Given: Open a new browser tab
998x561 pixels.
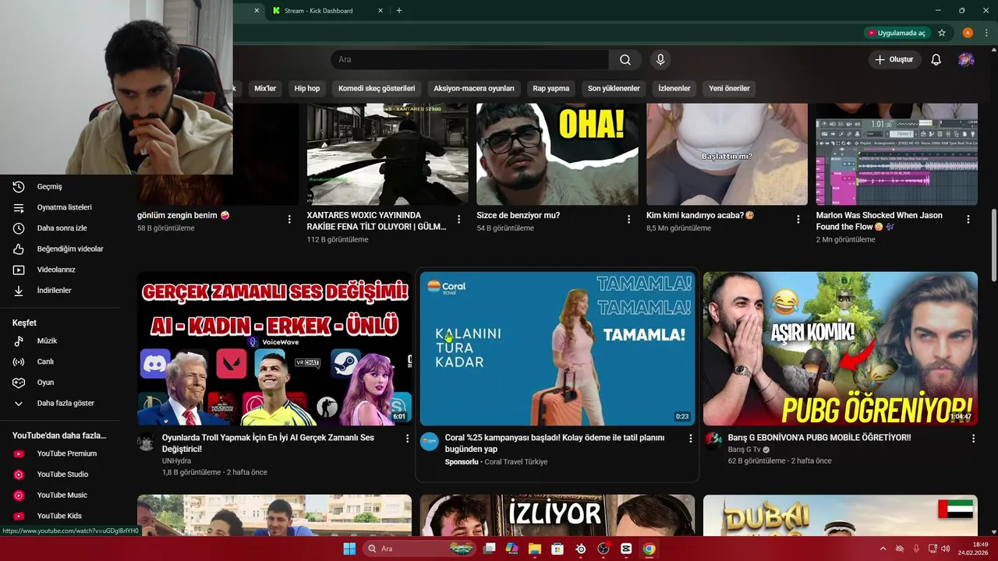Looking at the screenshot, I should 399,11.
